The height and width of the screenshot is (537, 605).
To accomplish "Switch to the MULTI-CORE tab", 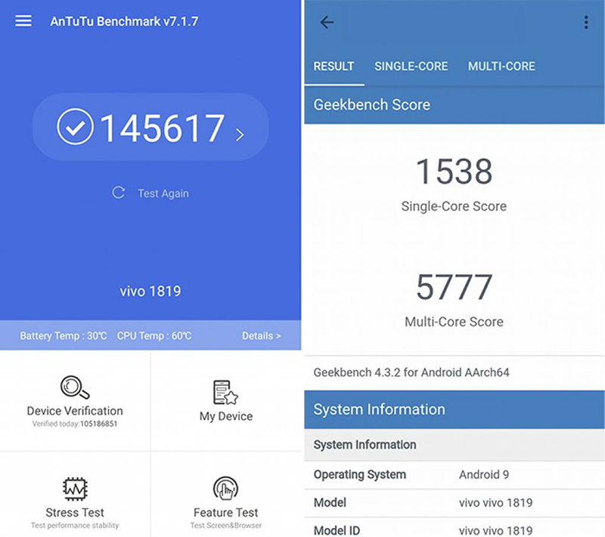I will point(501,66).
